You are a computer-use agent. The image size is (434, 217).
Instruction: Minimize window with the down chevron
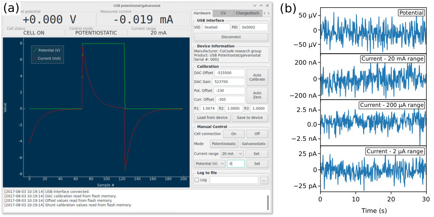pos(255,6)
